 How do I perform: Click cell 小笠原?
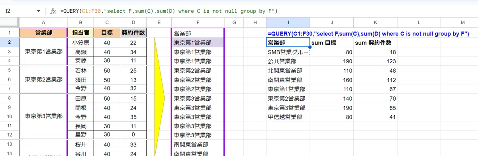pos(81,42)
